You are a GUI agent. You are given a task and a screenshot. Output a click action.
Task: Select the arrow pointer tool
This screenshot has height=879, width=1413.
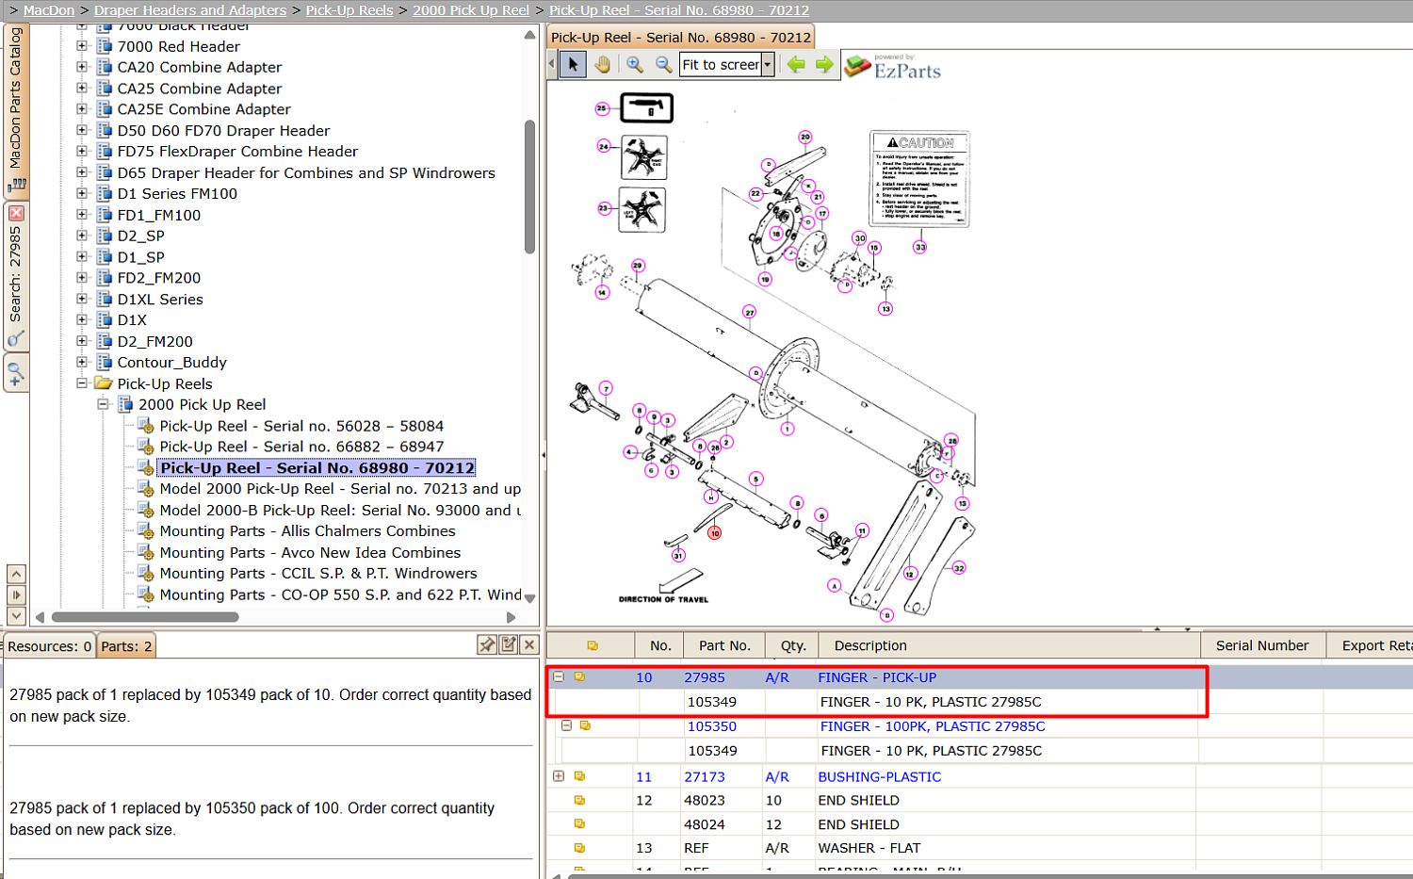point(573,64)
